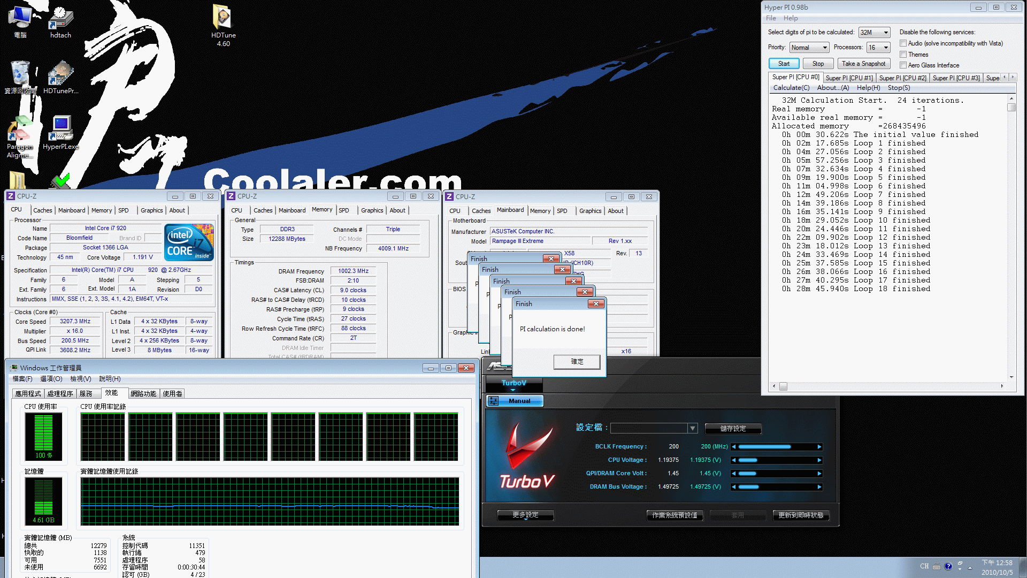Click the Stop button in Hyper PI
The width and height of the screenshot is (1027, 578).
point(818,64)
